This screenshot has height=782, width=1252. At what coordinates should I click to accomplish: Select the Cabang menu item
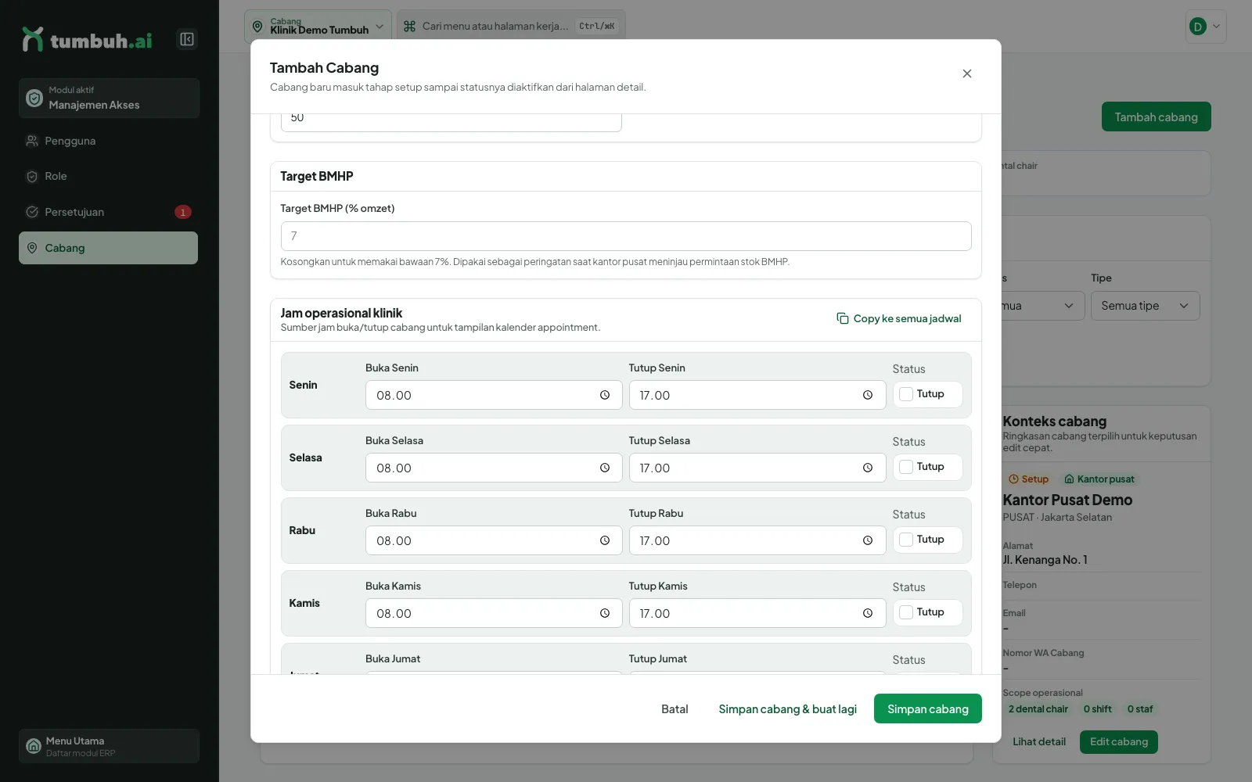108,248
